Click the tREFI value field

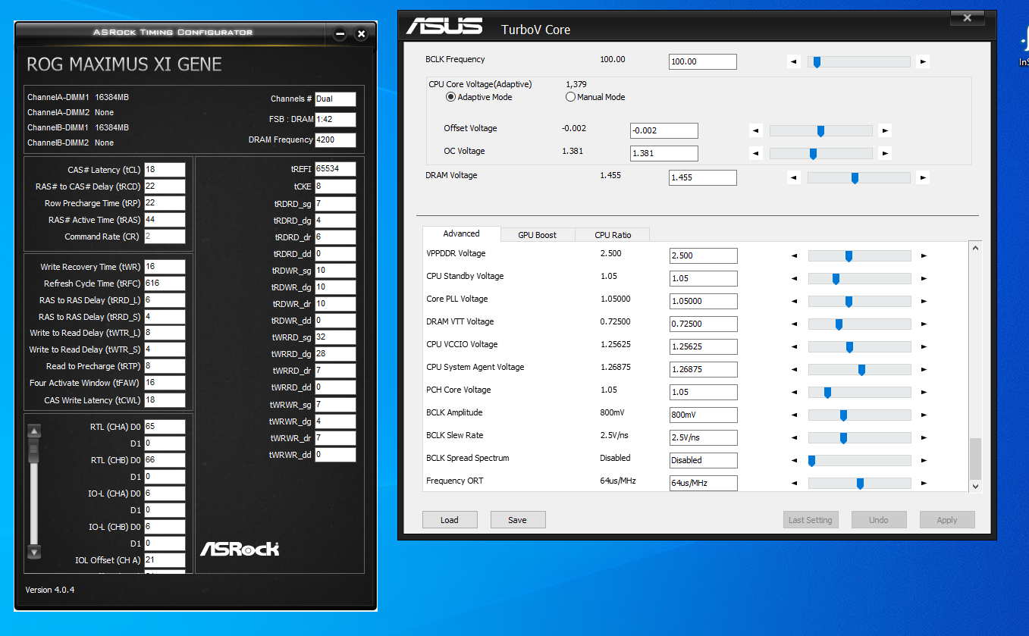(335, 169)
